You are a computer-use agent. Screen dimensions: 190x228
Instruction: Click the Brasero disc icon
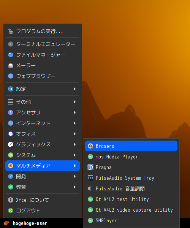point(90,146)
